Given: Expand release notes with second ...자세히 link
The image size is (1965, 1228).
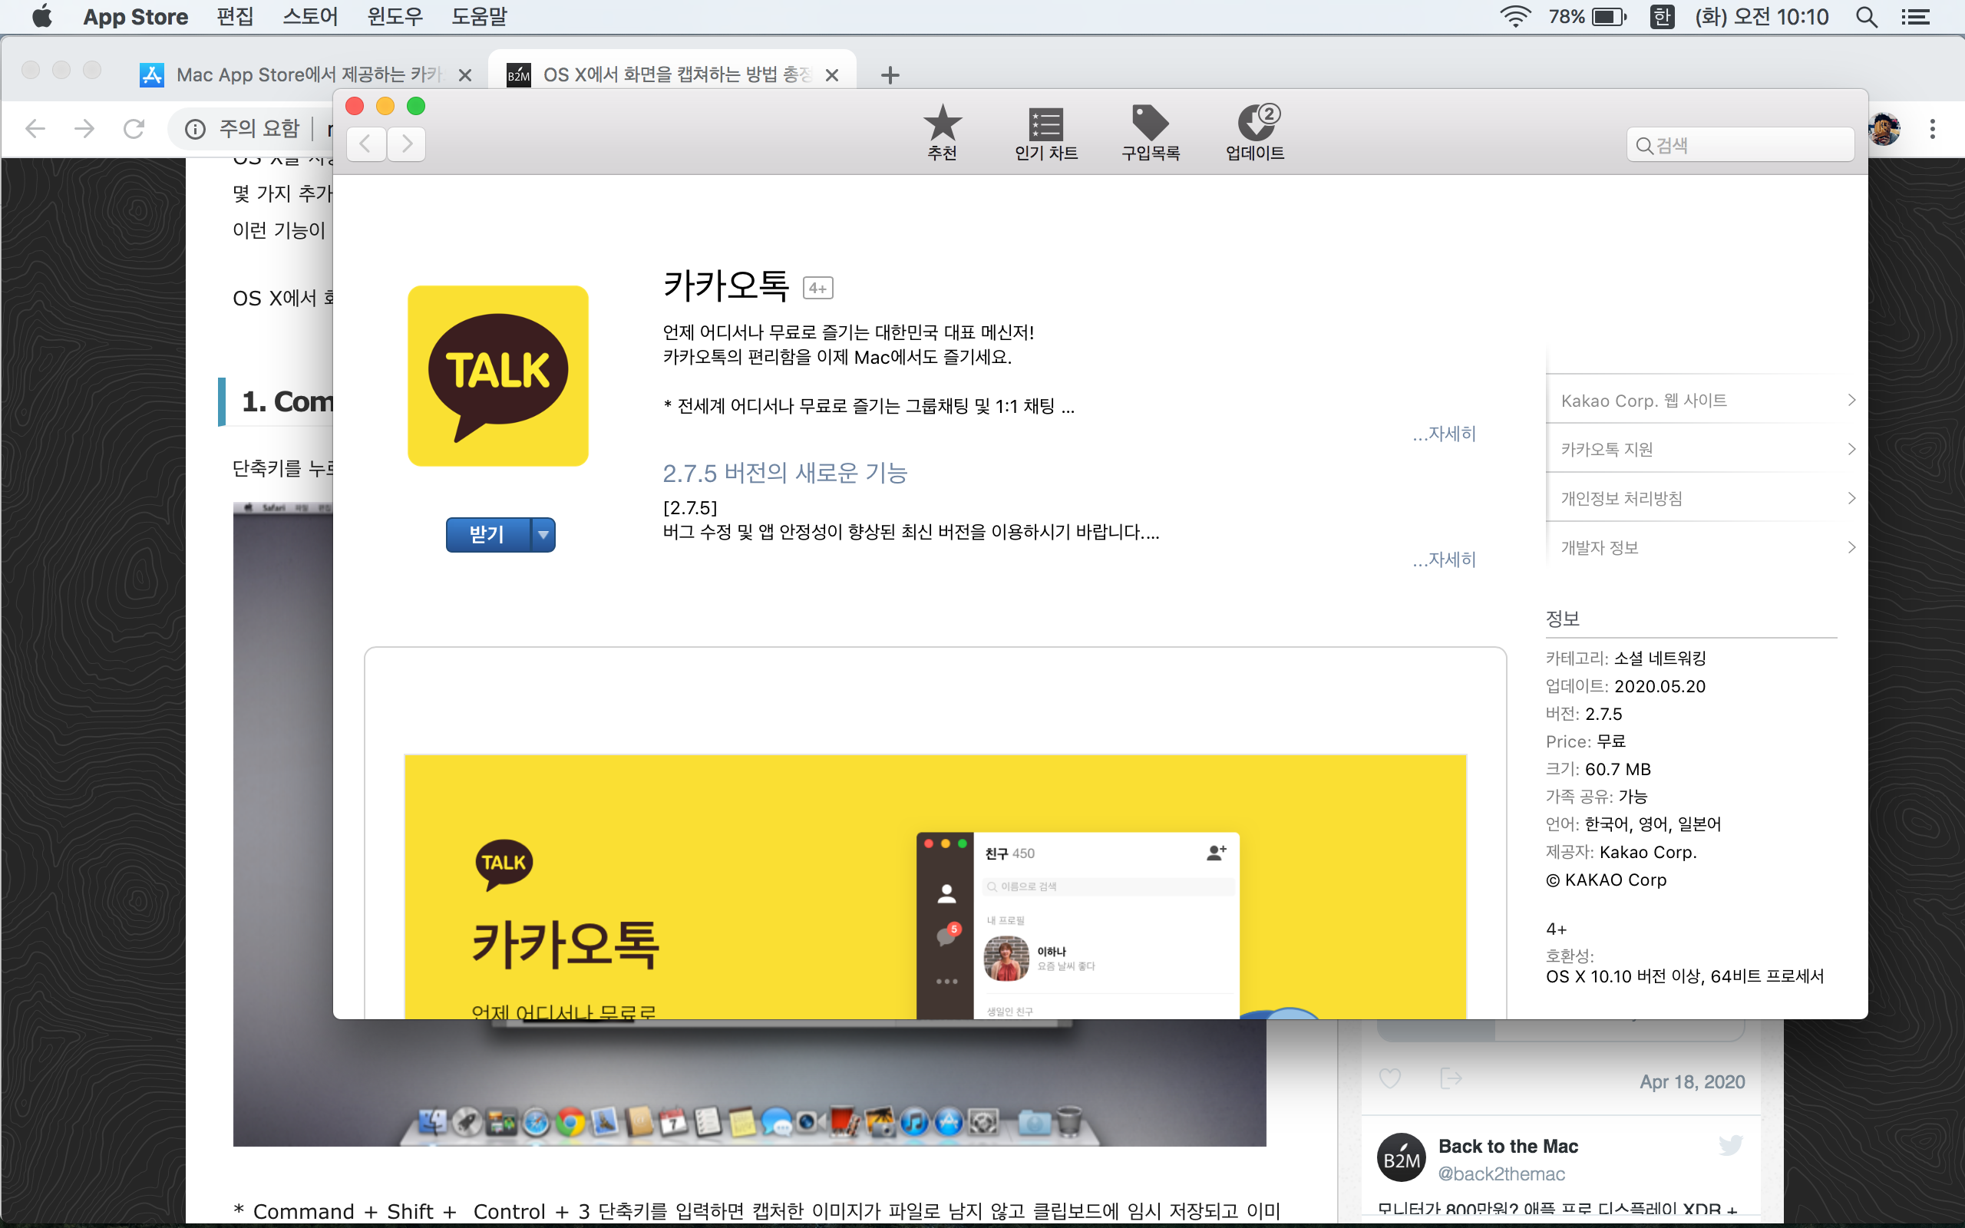Looking at the screenshot, I should pyautogui.click(x=1445, y=560).
